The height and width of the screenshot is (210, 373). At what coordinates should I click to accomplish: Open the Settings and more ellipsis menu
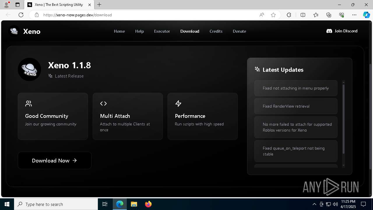[x=354, y=15]
